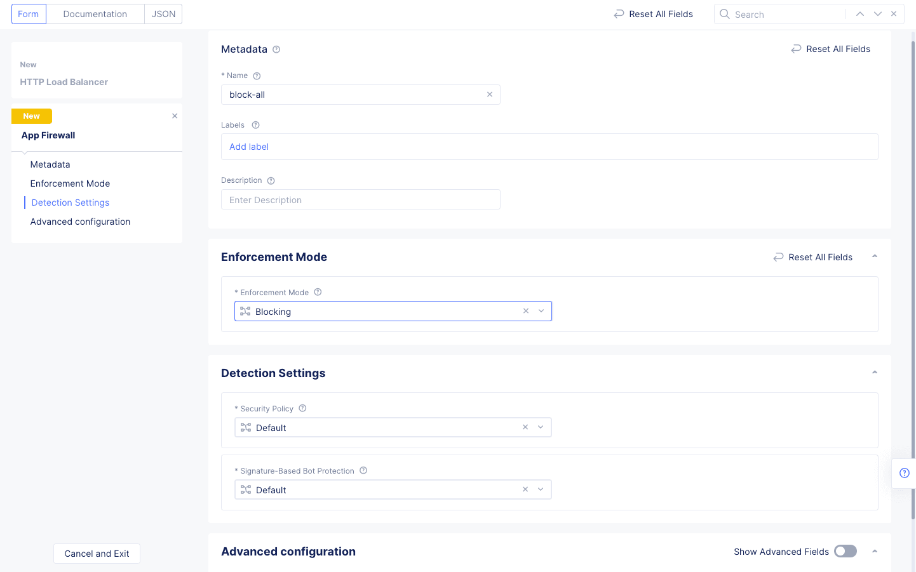The height and width of the screenshot is (572, 916).
Task: Jump to Advanced configuration in sidebar
Action: tap(80, 222)
